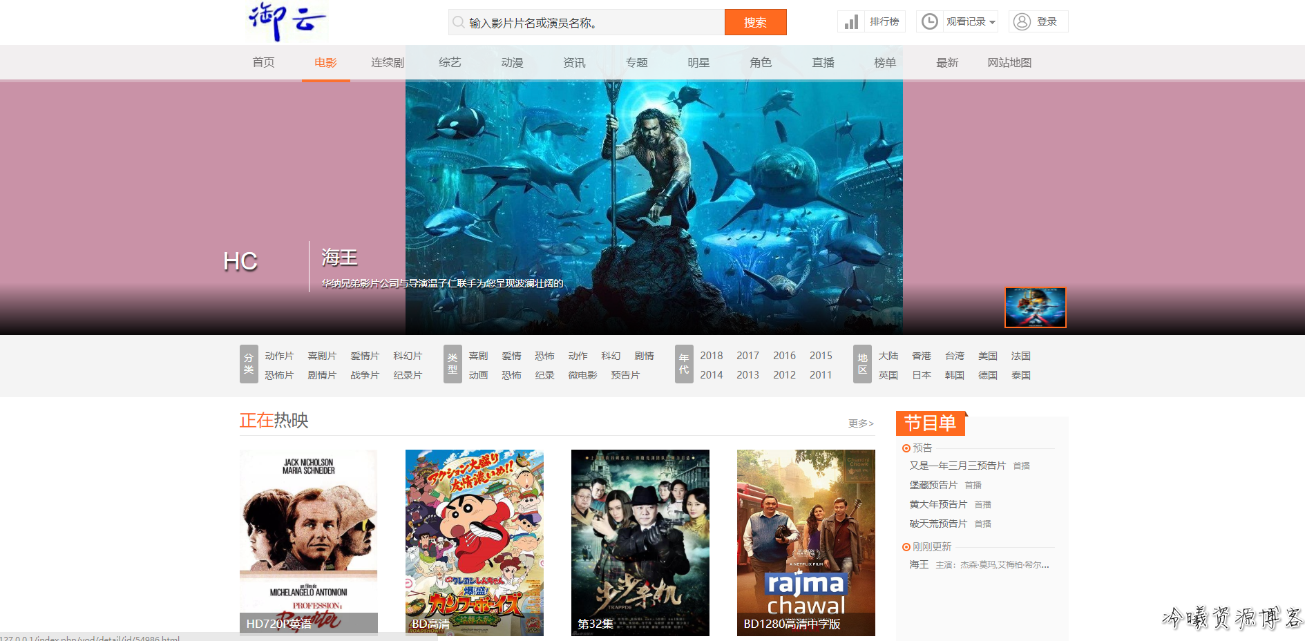Open the HD720P英语 Passenger movie poster
Image resolution: width=1305 pixels, height=641 pixels.
click(308, 542)
